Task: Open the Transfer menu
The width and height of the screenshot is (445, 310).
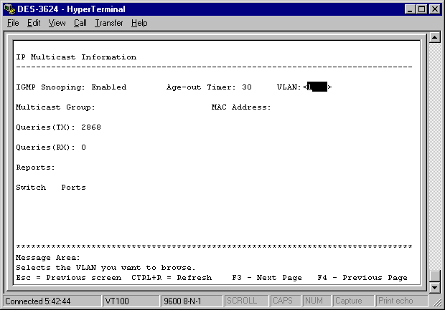Action: coord(108,23)
